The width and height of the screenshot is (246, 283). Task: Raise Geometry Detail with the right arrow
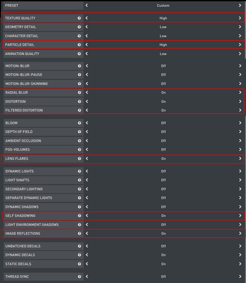point(240,27)
